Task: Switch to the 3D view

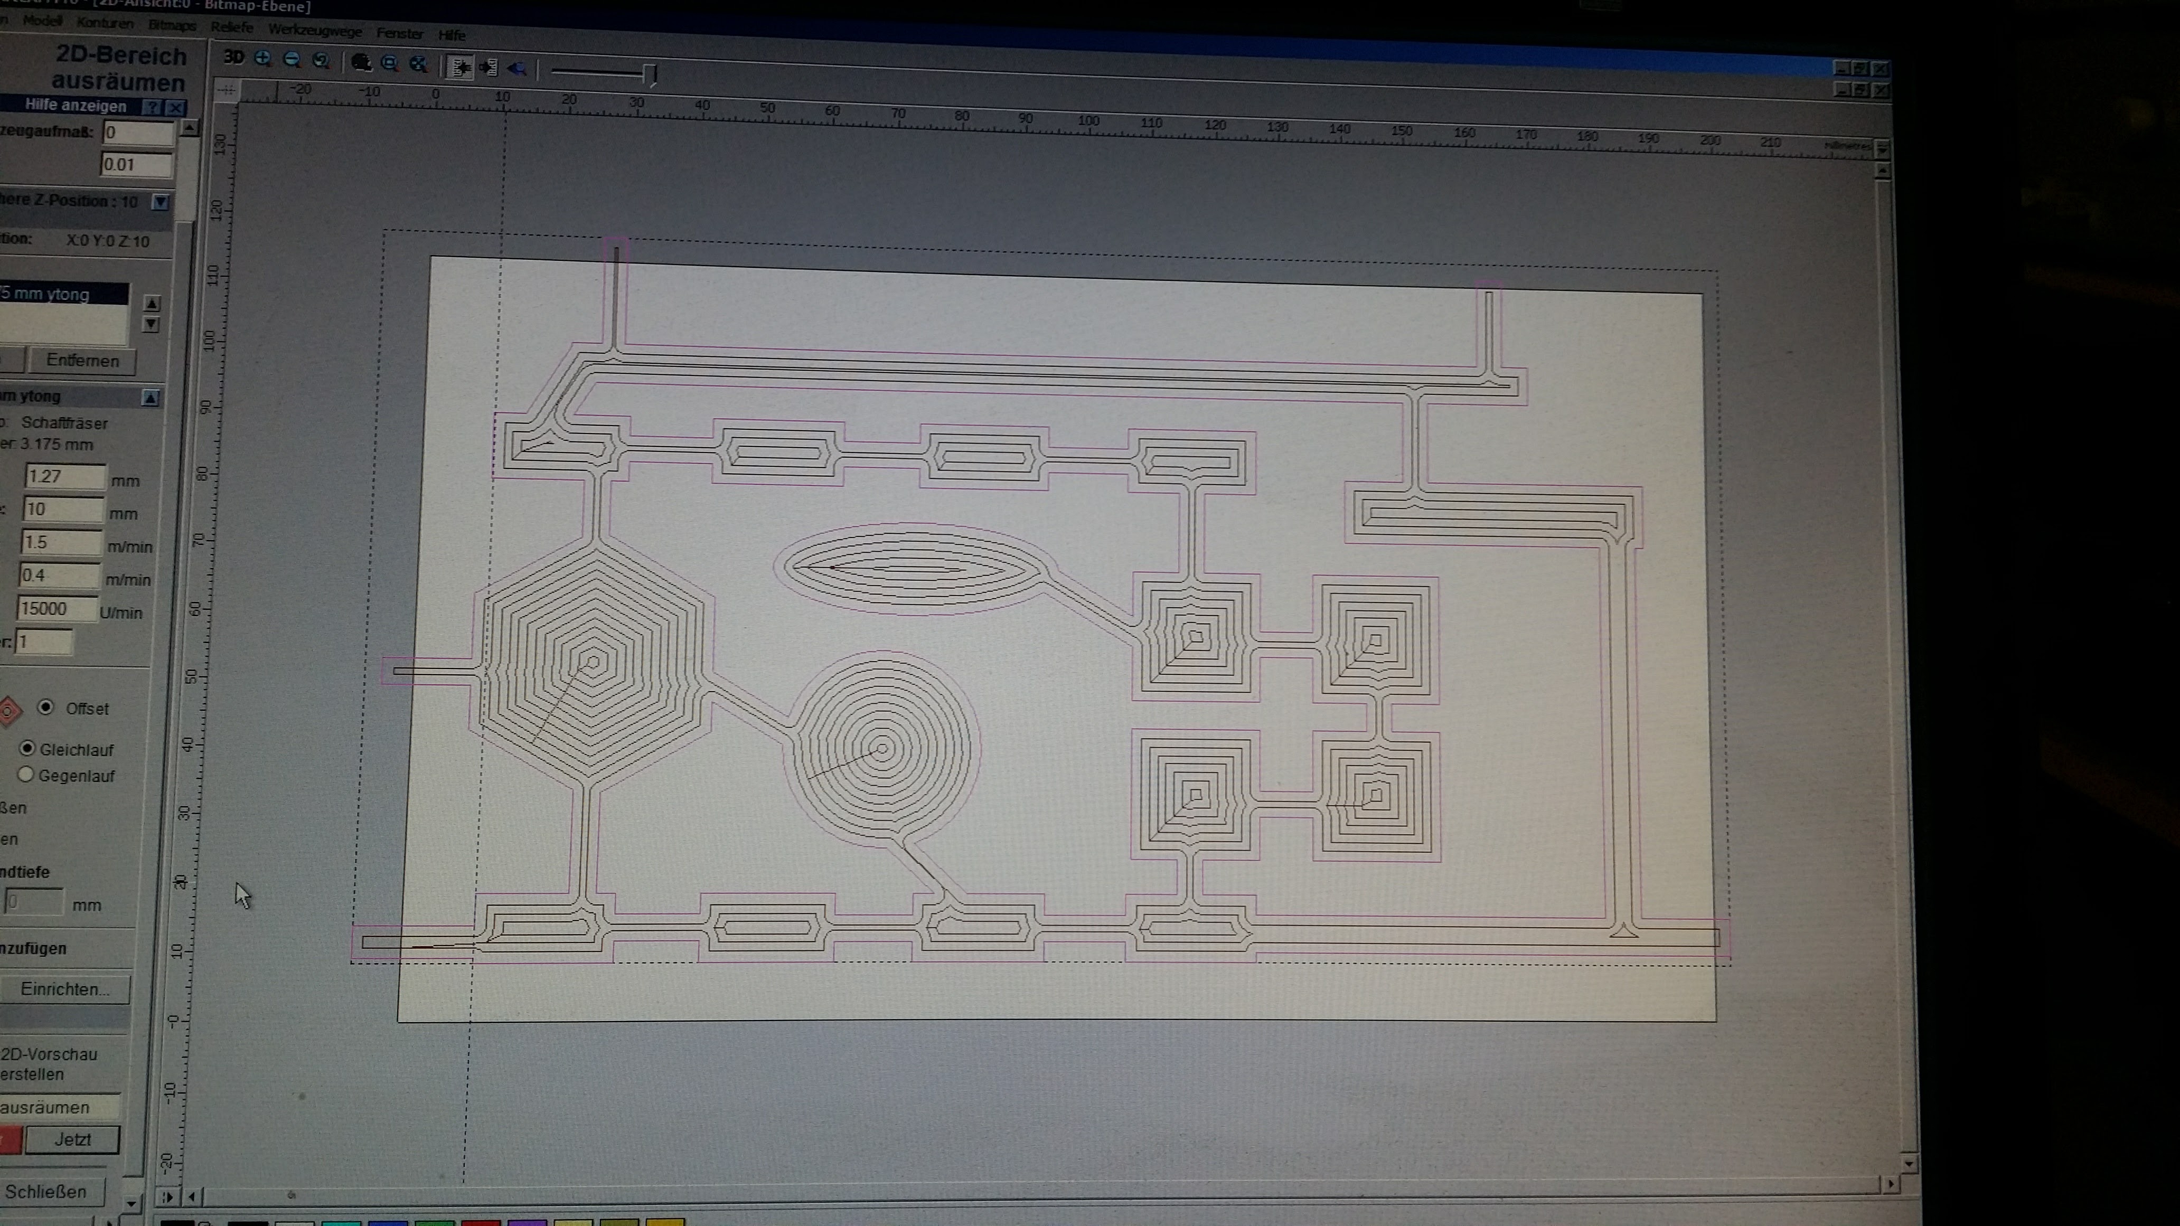Action: click(x=233, y=58)
